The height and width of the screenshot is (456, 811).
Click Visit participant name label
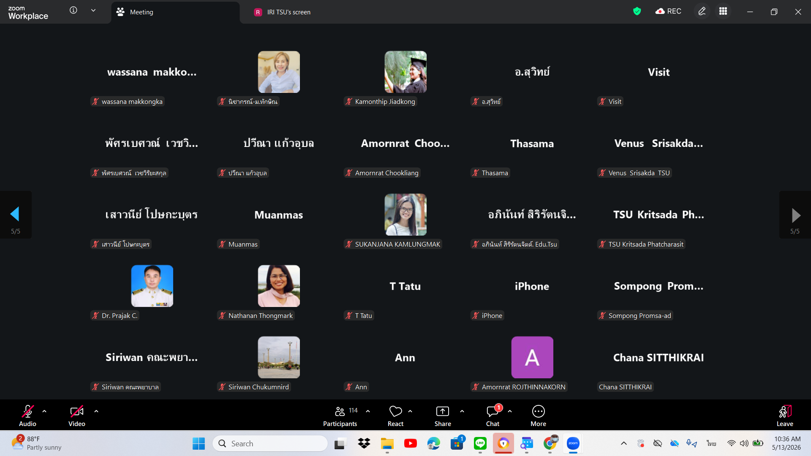tap(610, 101)
